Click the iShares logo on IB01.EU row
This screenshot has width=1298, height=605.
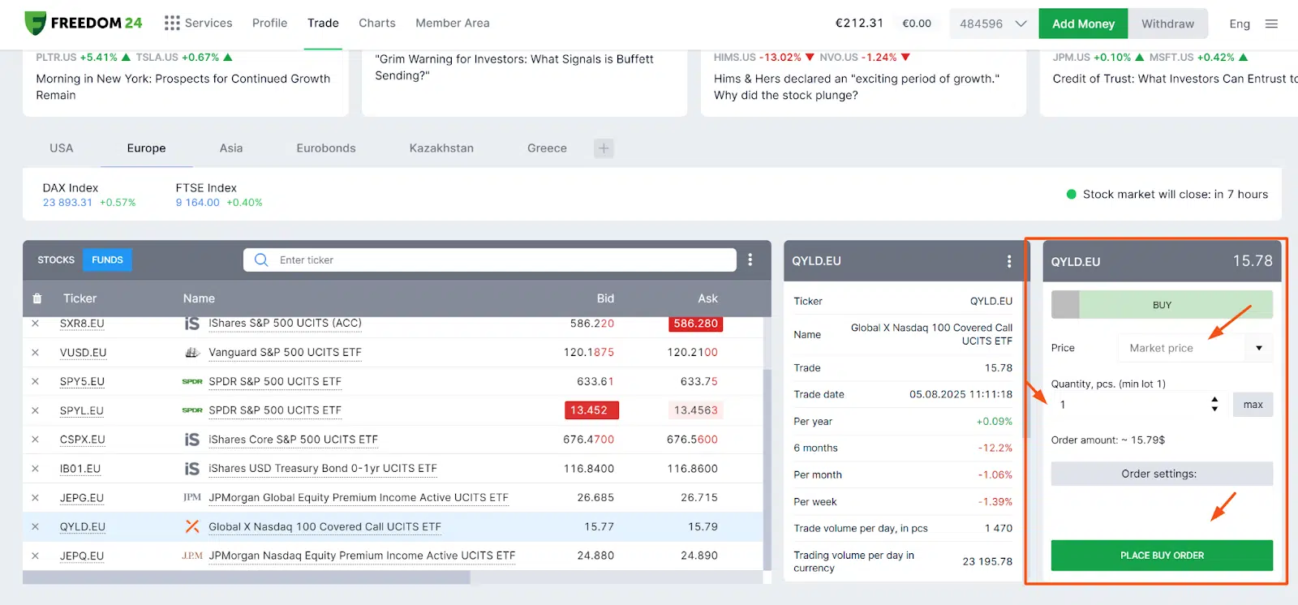pyautogui.click(x=192, y=469)
